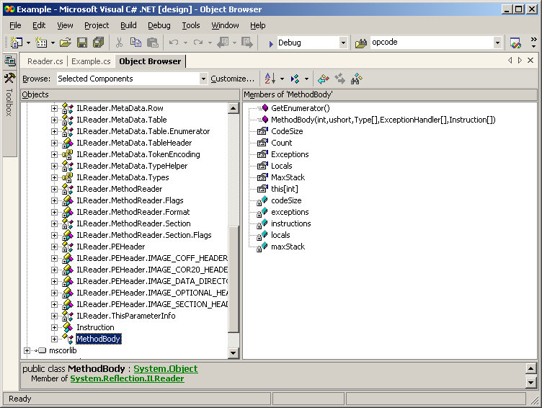
Task: Open the Browse Selected Components dropdown
Action: click(x=203, y=79)
